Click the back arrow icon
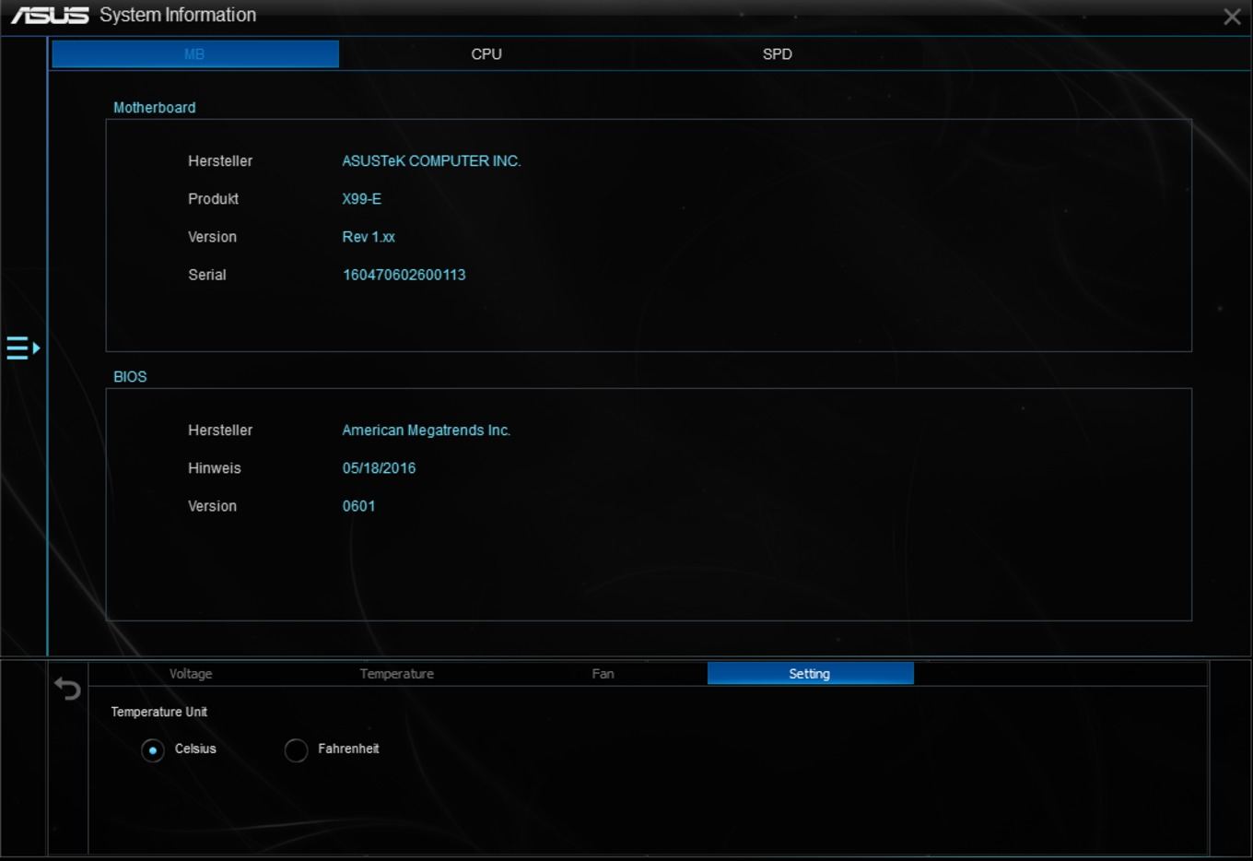The height and width of the screenshot is (861, 1253). [67, 689]
